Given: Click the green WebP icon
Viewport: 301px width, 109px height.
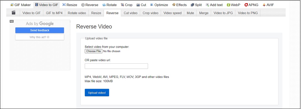Looking at the screenshot, I should point(228,5).
